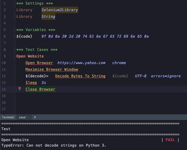The height and width of the screenshot is (150, 187).
Task: Collapse the Test Cases section fold marker
Action: tap(15, 50)
